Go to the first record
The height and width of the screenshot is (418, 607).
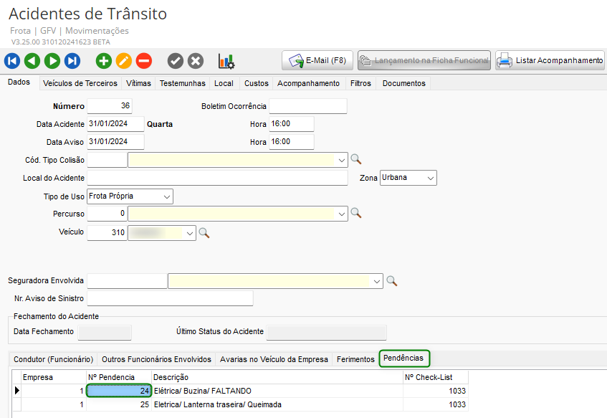(13, 61)
